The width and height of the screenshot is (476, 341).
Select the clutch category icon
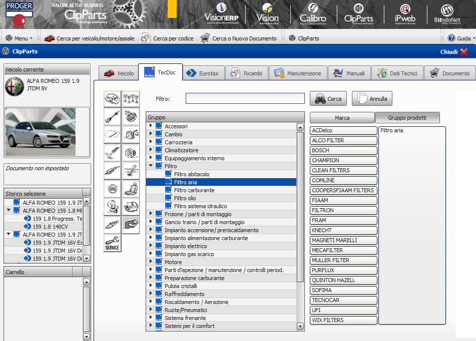pos(131,117)
